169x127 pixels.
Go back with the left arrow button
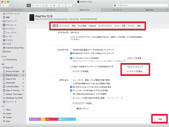(3, 5)
